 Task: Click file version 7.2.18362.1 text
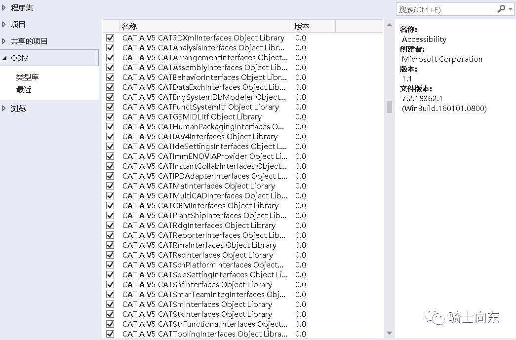click(422, 99)
